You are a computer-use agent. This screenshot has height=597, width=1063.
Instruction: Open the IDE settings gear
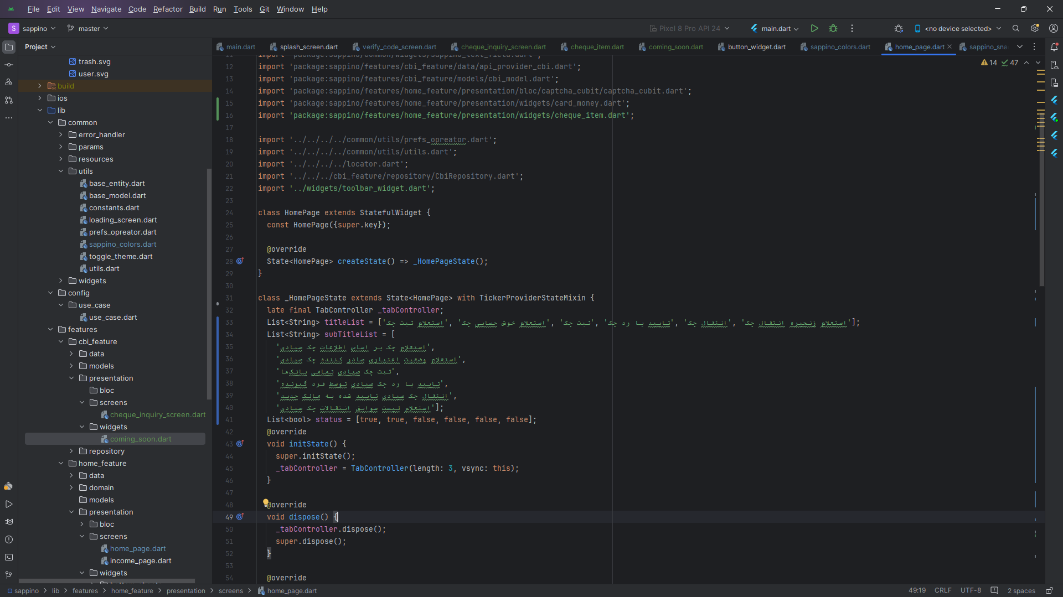(1034, 28)
